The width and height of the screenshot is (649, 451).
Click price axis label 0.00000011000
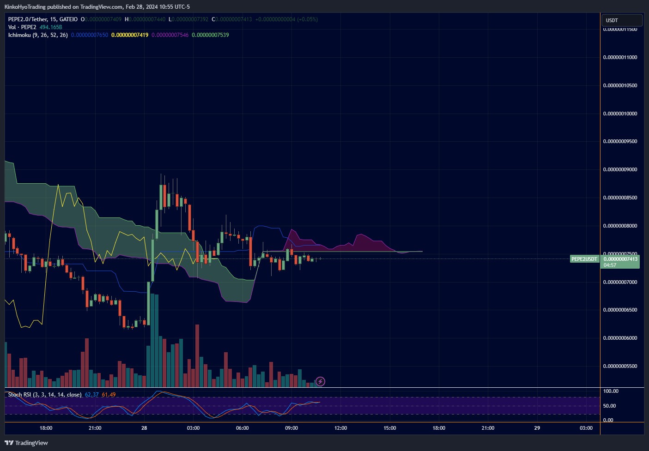point(620,57)
